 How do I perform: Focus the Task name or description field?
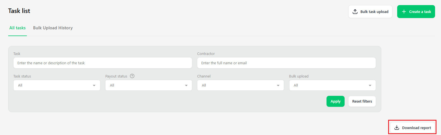point(103,63)
